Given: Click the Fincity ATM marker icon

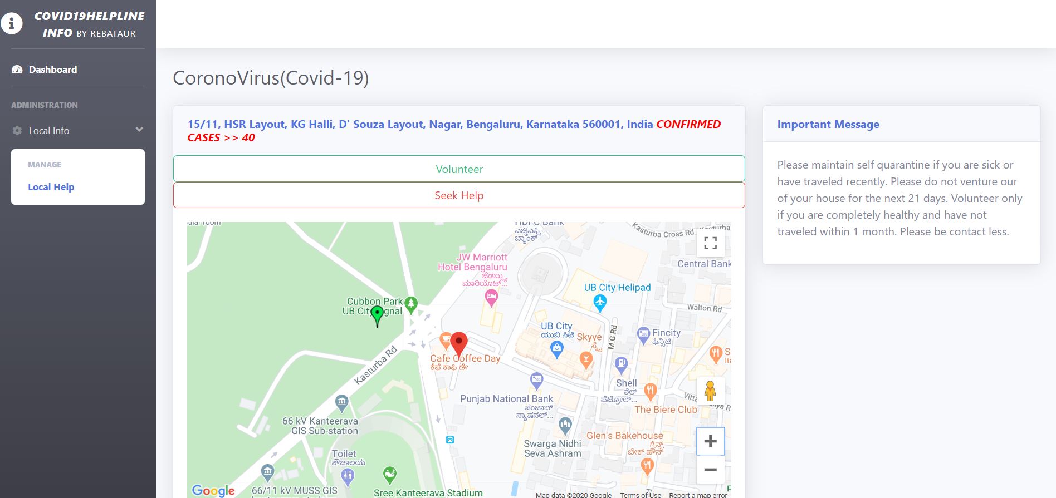Looking at the screenshot, I should coord(643,335).
